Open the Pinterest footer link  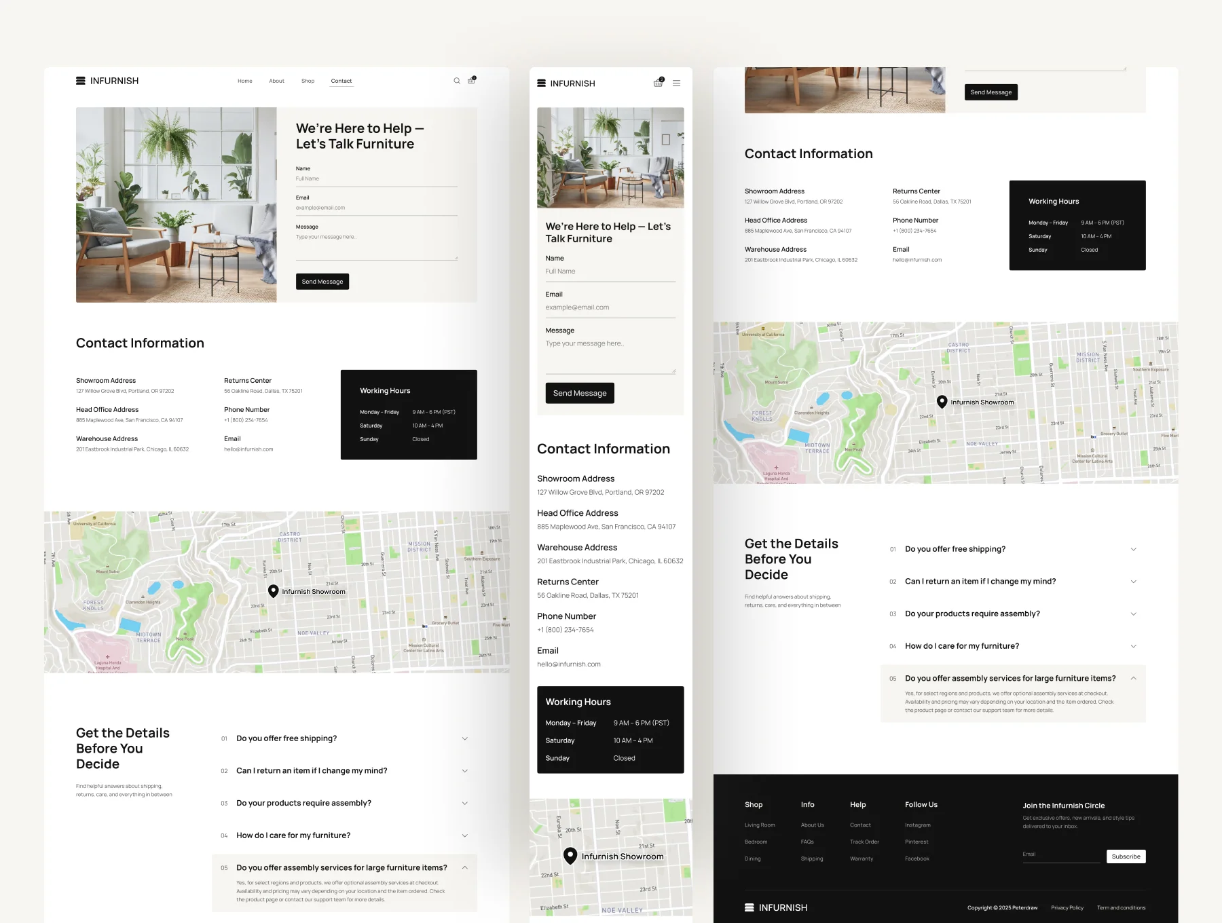[916, 842]
